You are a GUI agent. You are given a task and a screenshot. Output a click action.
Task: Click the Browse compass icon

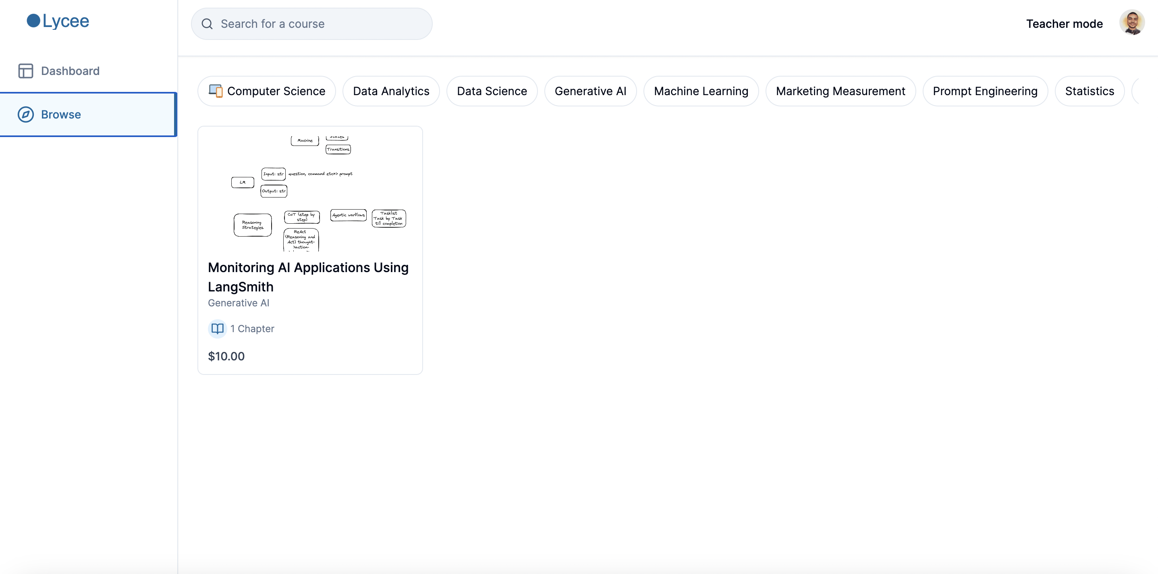click(26, 115)
